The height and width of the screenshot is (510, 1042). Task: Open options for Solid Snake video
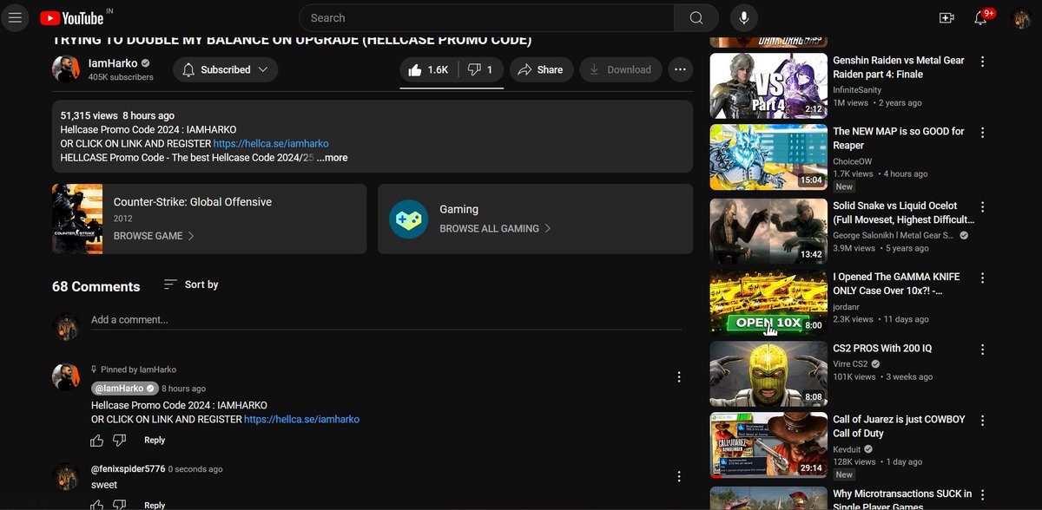983,207
